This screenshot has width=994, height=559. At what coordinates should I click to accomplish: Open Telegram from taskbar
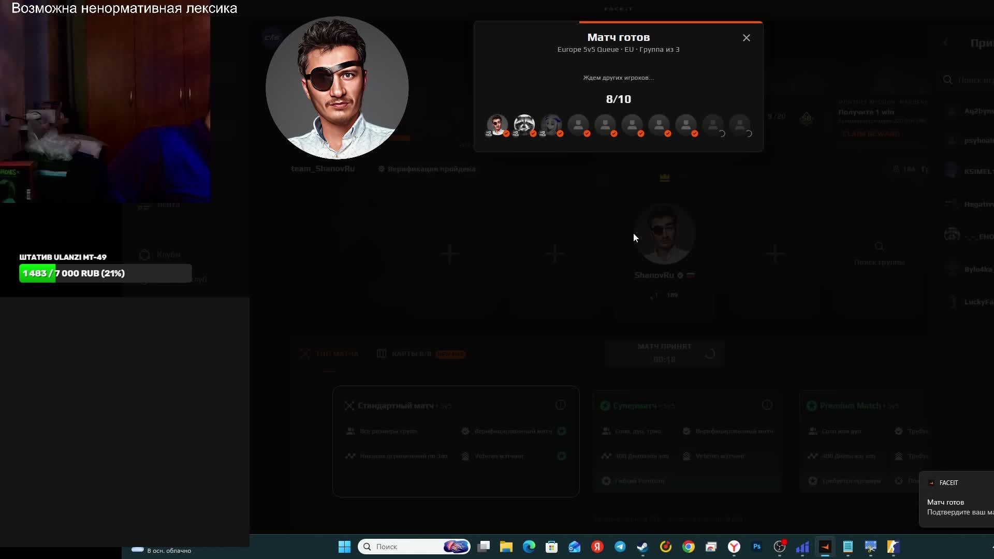[x=620, y=547]
